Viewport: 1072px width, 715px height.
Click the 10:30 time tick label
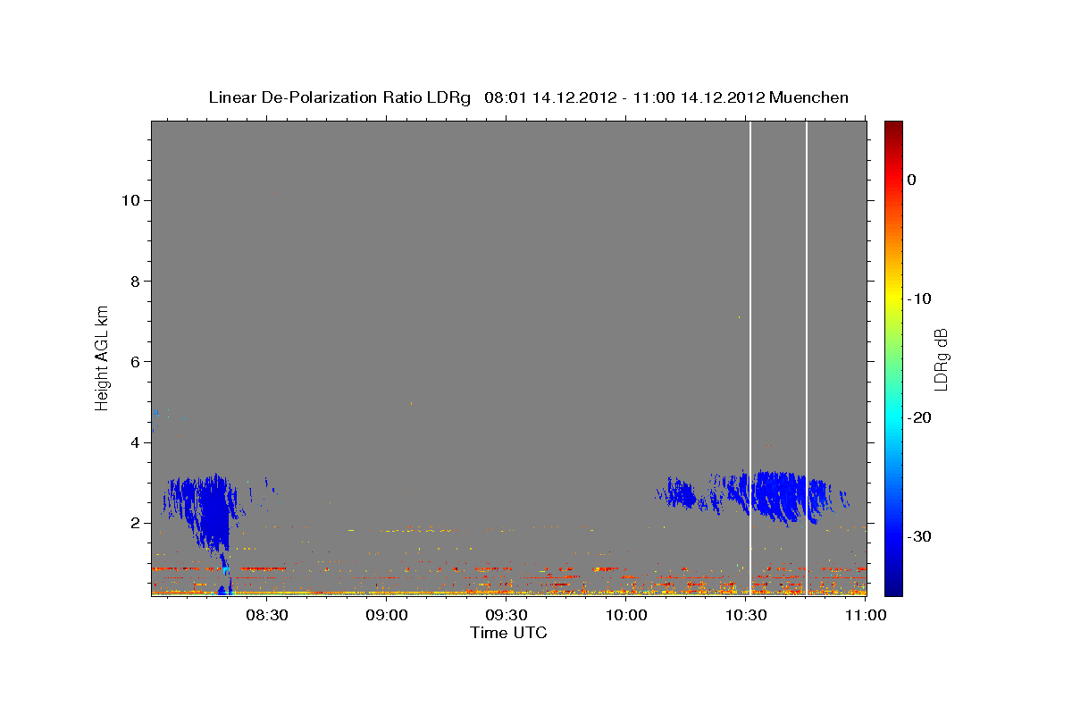tap(747, 615)
